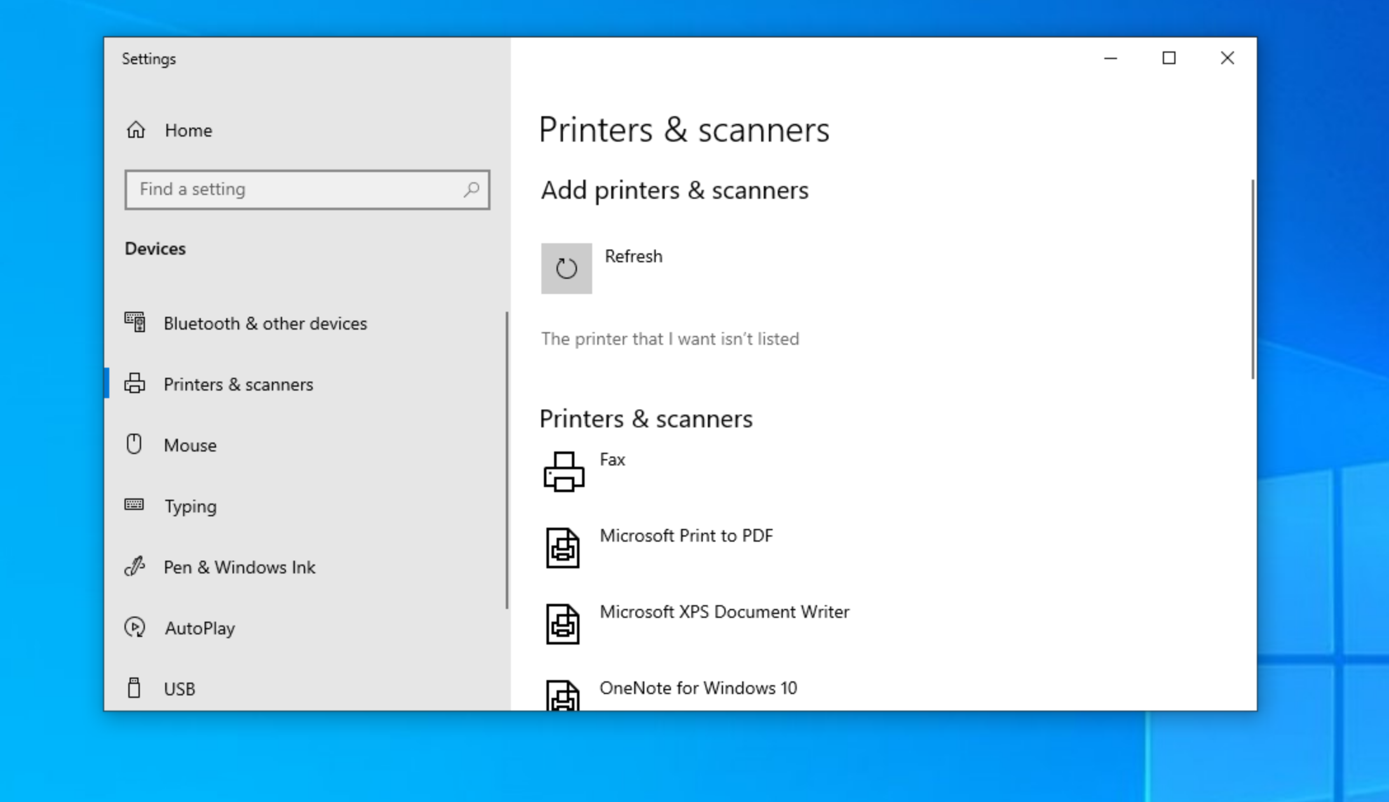Click the sidebar vertical scrollbar
The height and width of the screenshot is (802, 1389).
(x=506, y=460)
